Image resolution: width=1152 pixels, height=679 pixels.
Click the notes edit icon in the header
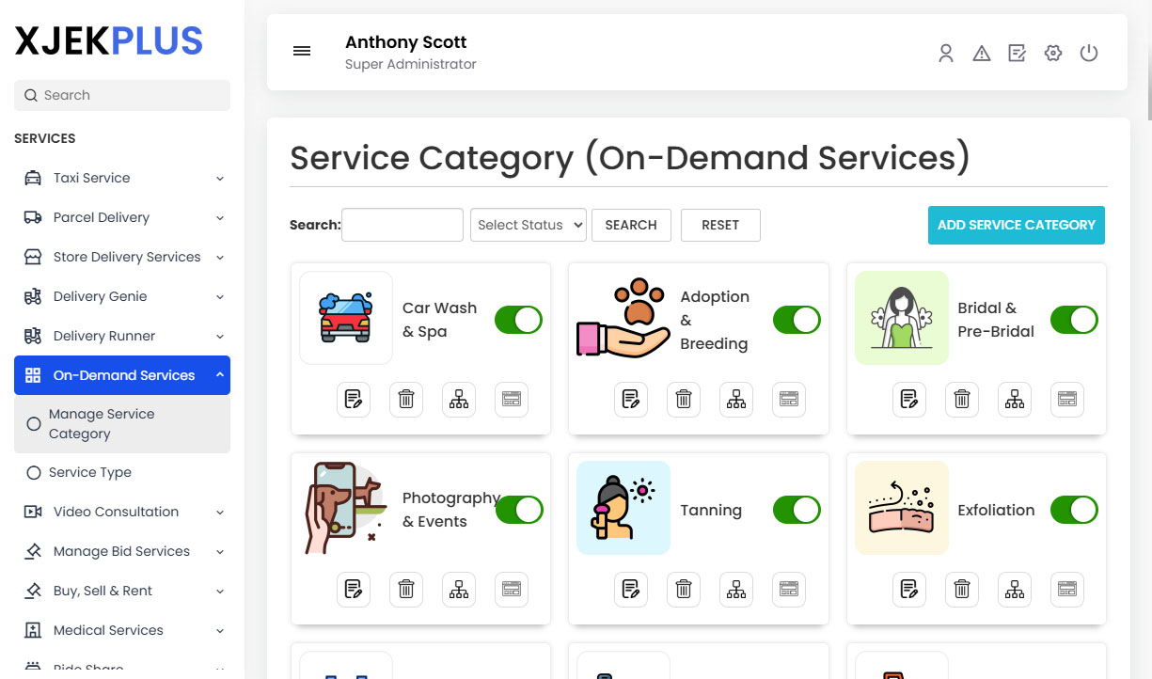pyautogui.click(x=1017, y=54)
